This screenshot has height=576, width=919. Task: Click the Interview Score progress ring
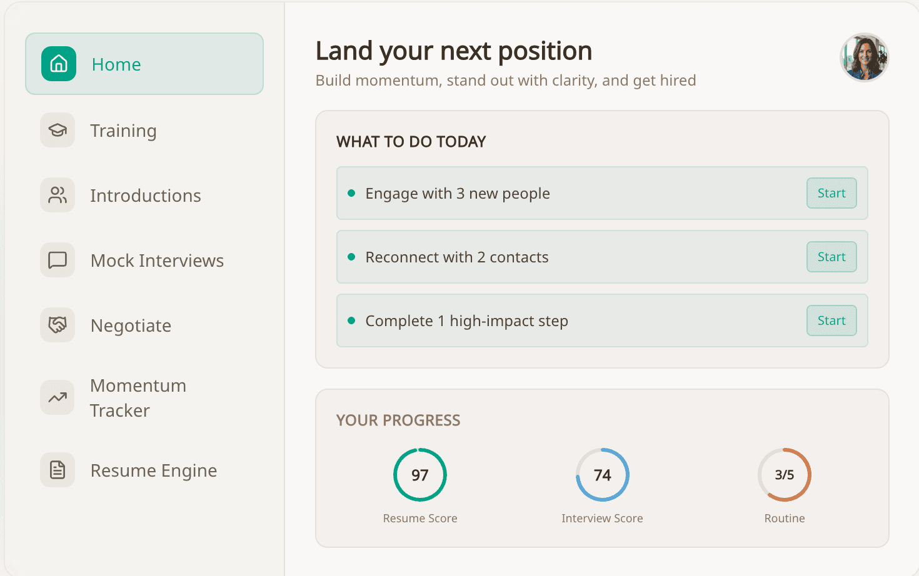coord(601,474)
